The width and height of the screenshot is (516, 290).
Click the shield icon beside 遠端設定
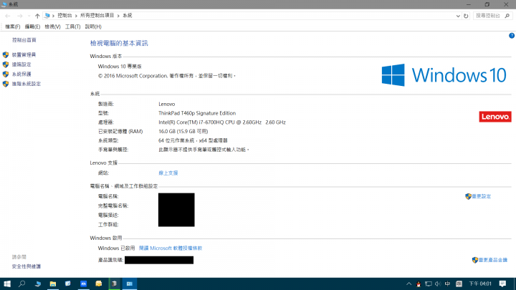coord(6,64)
